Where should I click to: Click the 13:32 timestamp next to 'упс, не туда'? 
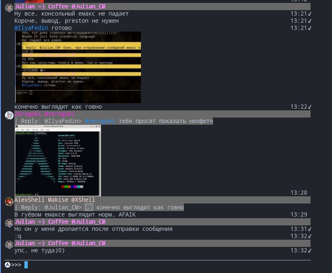pos(301,251)
